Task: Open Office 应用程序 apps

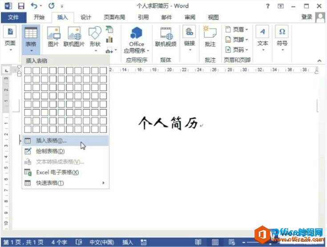Action: tap(137, 40)
